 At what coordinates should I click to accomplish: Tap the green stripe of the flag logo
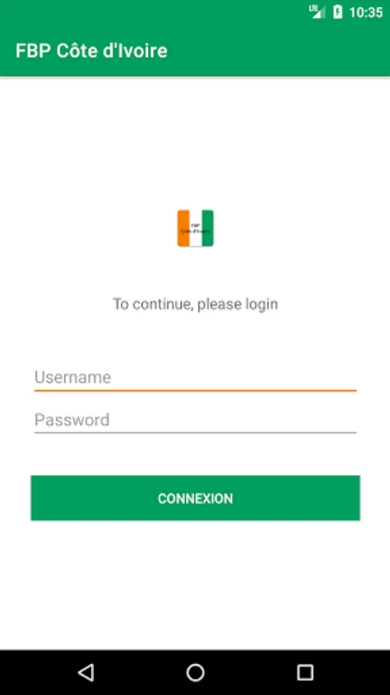point(208,229)
